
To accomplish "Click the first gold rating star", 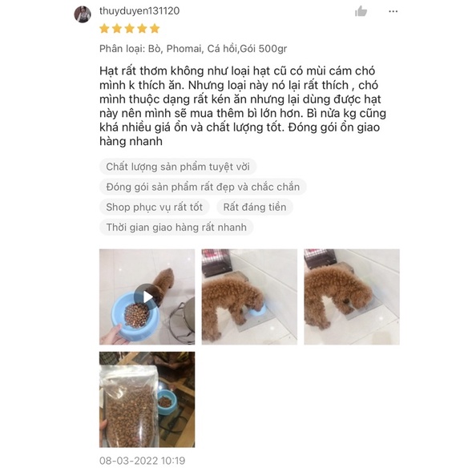I will pyautogui.click(x=104, y=29).
